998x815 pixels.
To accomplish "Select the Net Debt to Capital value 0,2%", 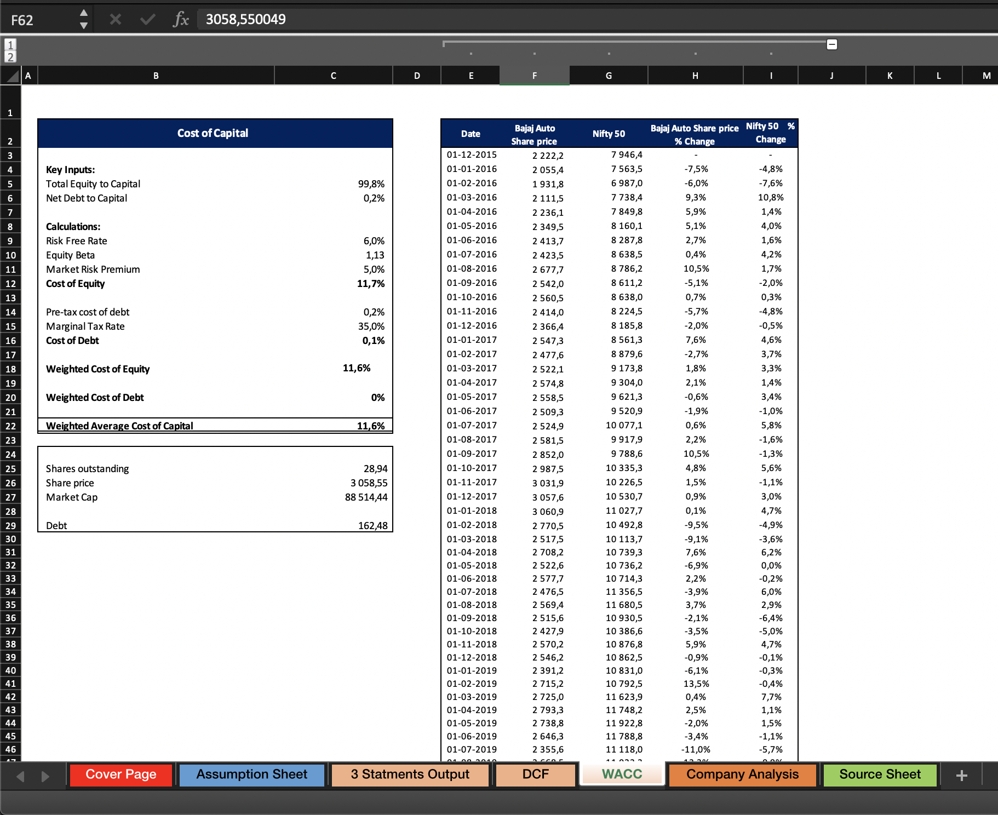I will coord(374,198).
